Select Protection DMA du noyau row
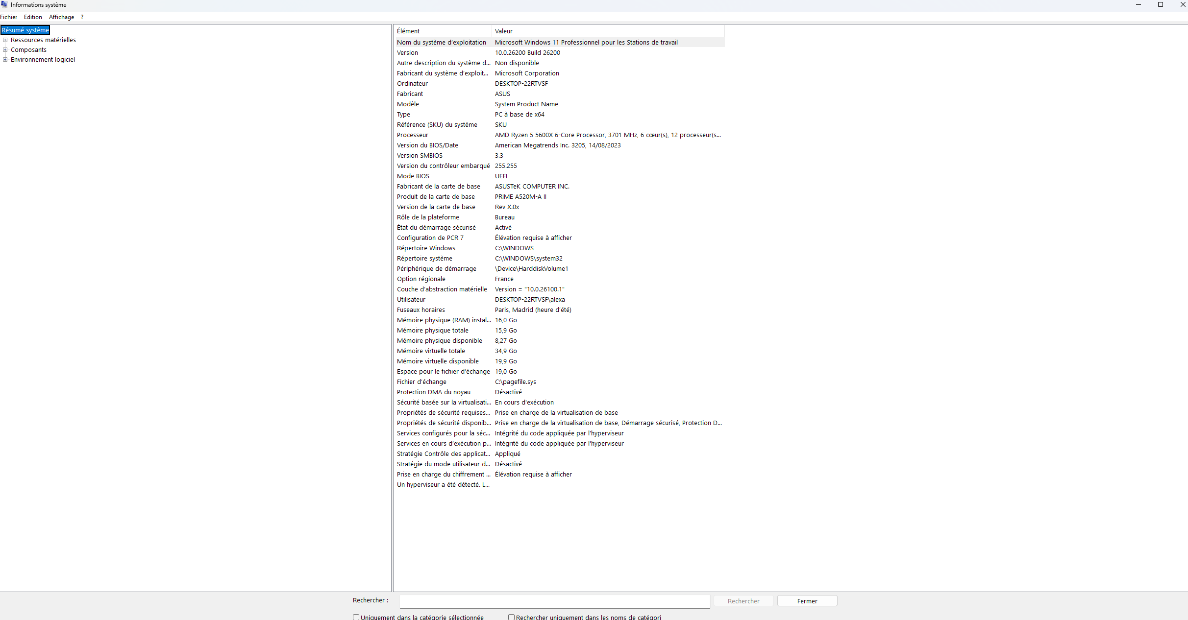Viewport: 1188px width, 620px height. 559,392
